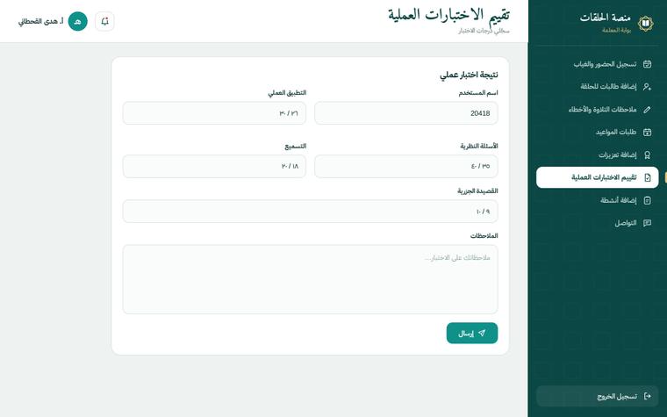667x417 pixels.
Task: Open ملاحظات التلاوة والأخطاء menu item
Action: (x=598, y=110)
